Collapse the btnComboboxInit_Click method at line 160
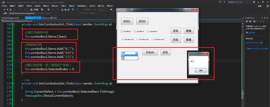This screenshot has width=270, height=107. click(14, 24)
